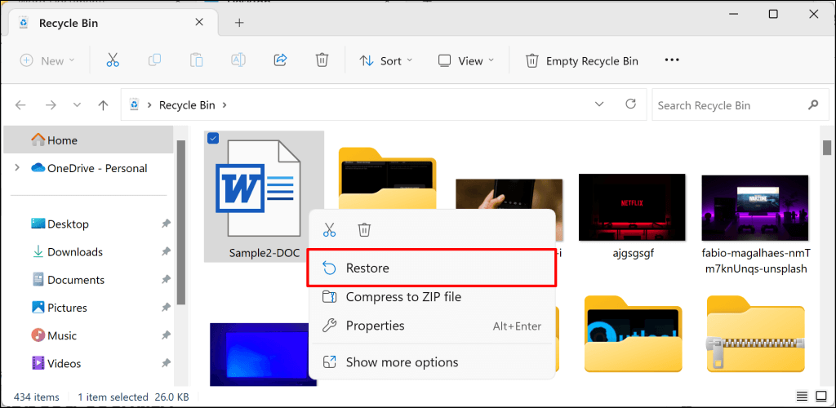Select the Recycle Bin tab

(x=111, y=24)
